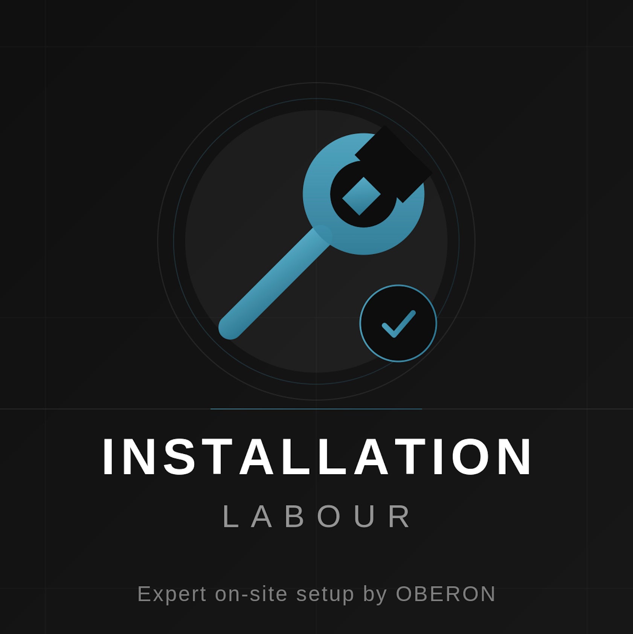This screenshot has width=633, height=634.
Task: Click the INSTALLATION heading
Action: click(317, 457)
